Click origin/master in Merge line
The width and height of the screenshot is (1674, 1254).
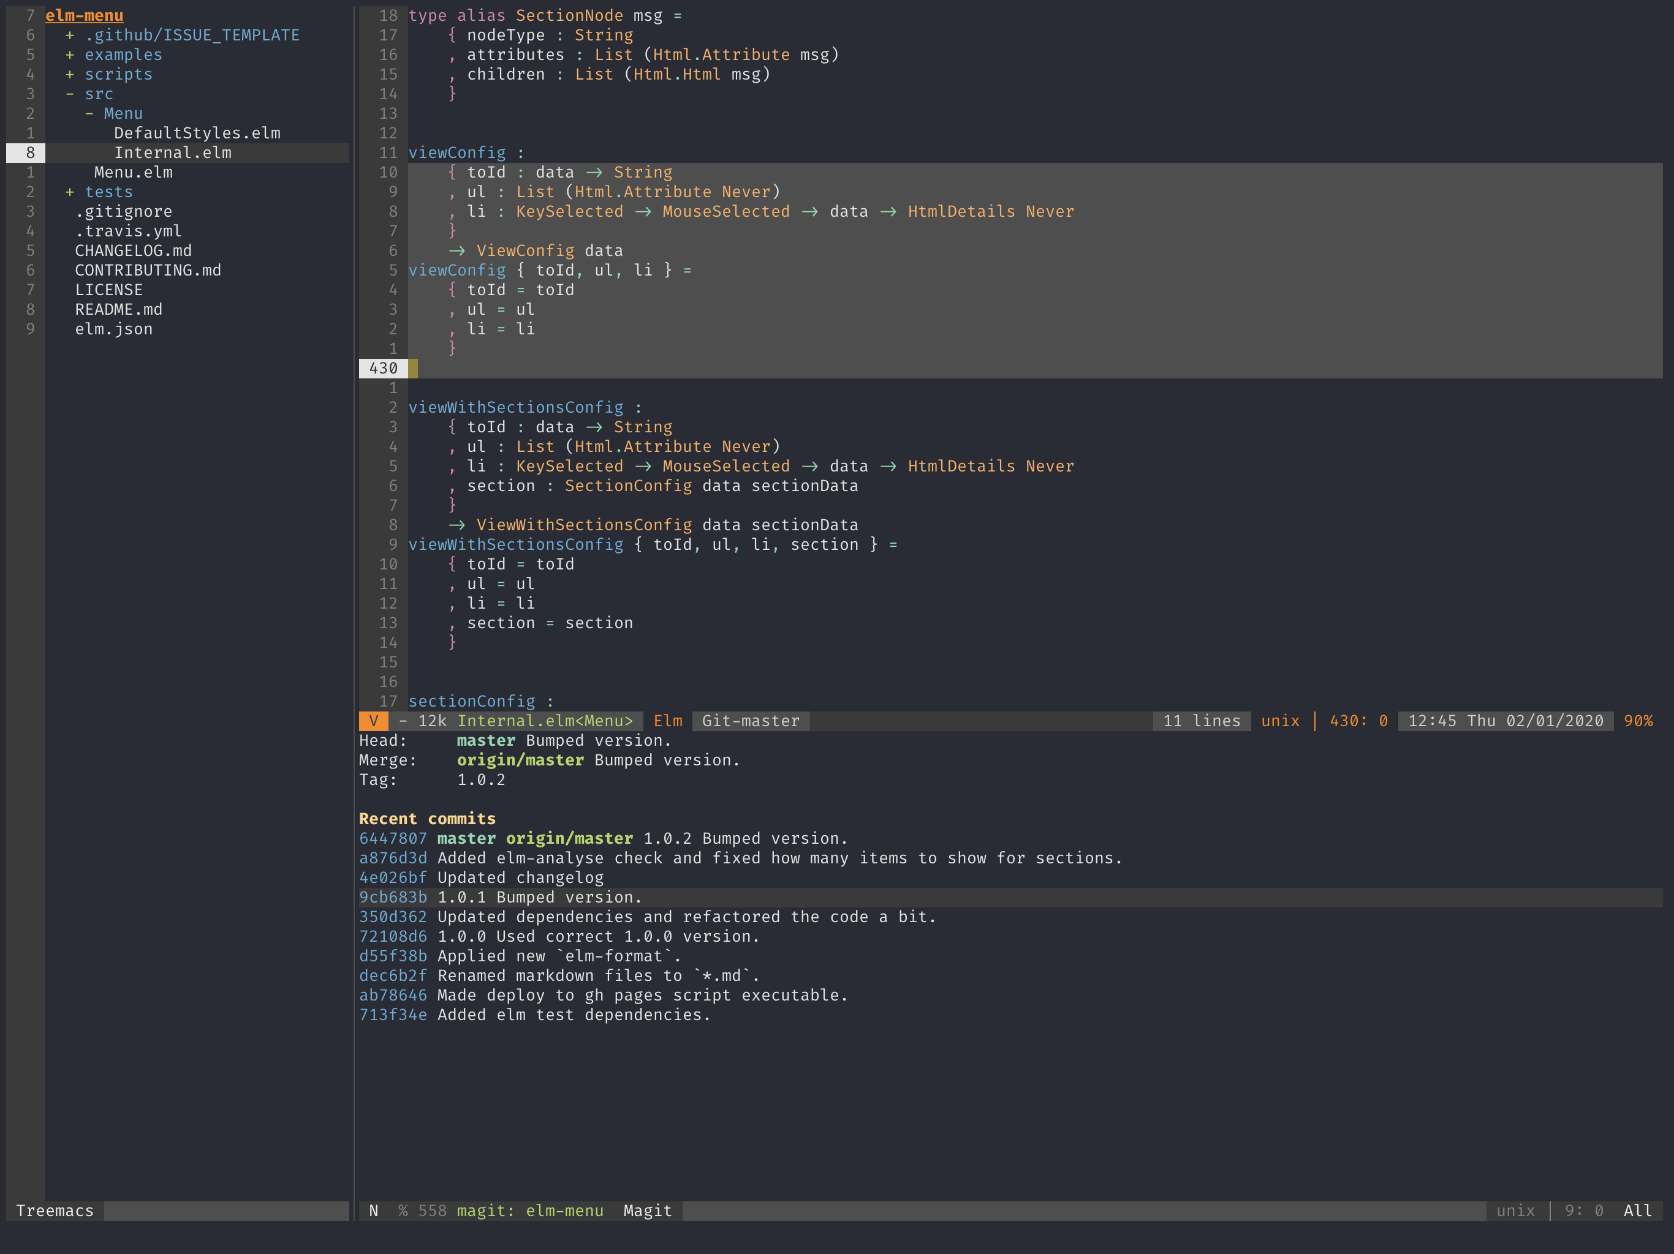pyautogui.click(x=520, y=761)
